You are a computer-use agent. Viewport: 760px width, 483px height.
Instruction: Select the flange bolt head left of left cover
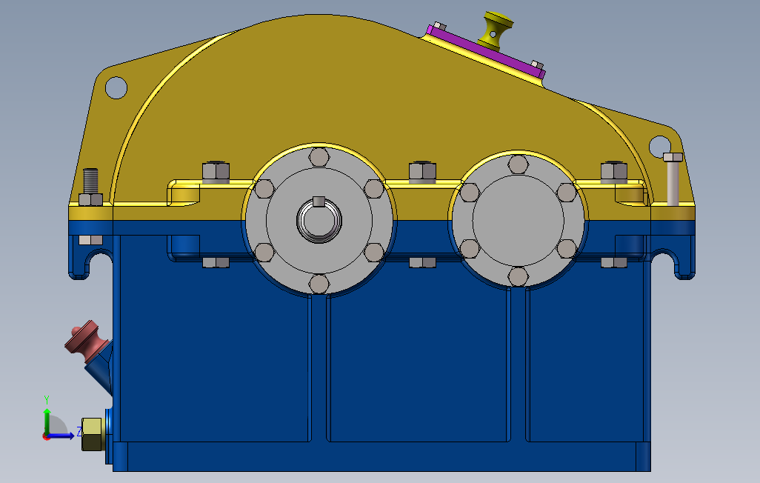(x=216, y=172)
